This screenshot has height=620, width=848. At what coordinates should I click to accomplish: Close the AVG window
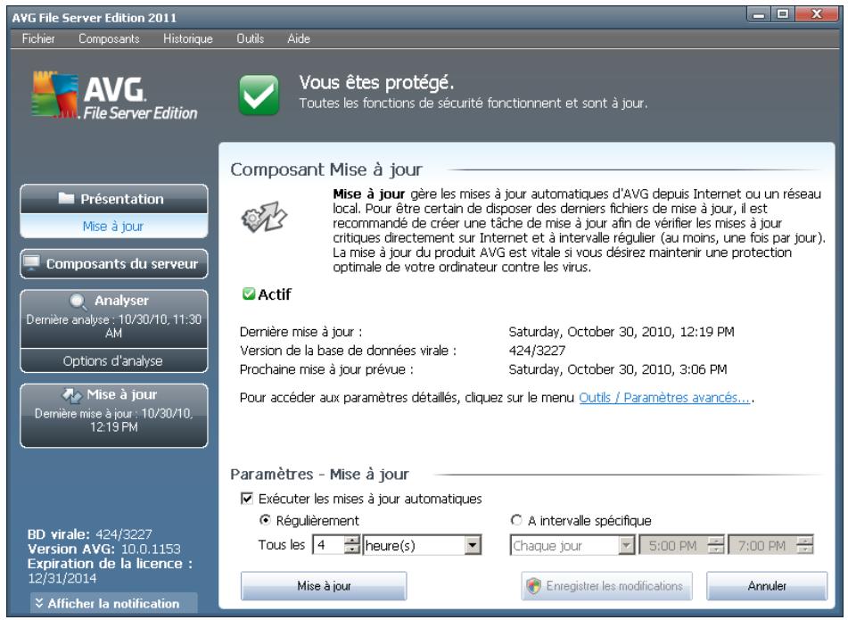pos(817,14)
